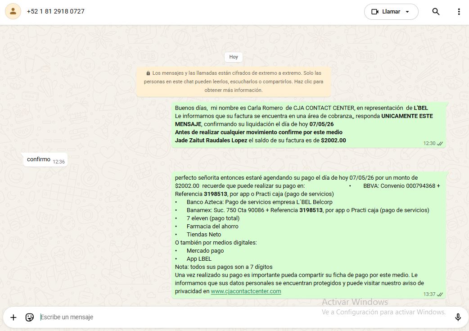Search within this chat
Screen dimensions: 469x331
pos(436,12)
